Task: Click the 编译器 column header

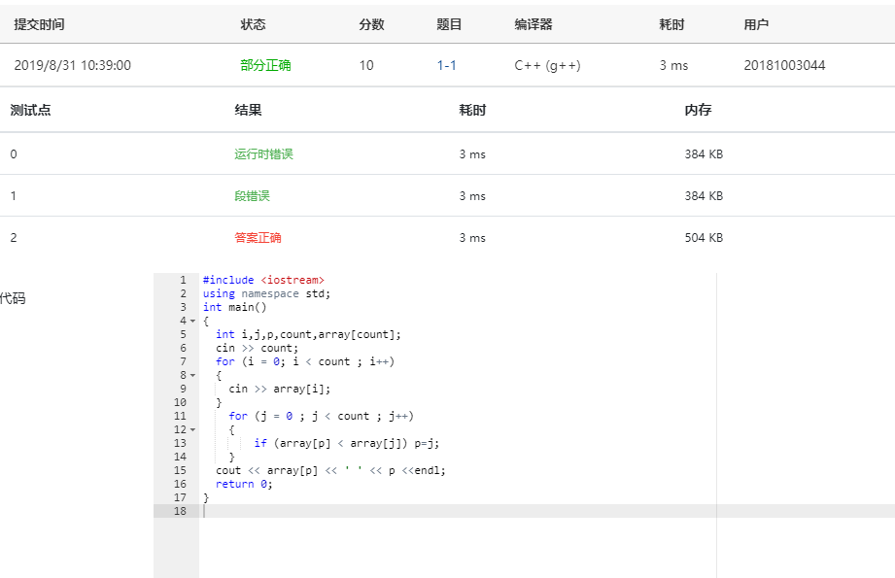Action: pyautogui.click(x=533, y=23)
